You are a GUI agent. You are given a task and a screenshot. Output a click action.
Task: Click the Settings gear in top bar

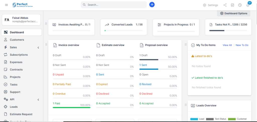point(210,5)
